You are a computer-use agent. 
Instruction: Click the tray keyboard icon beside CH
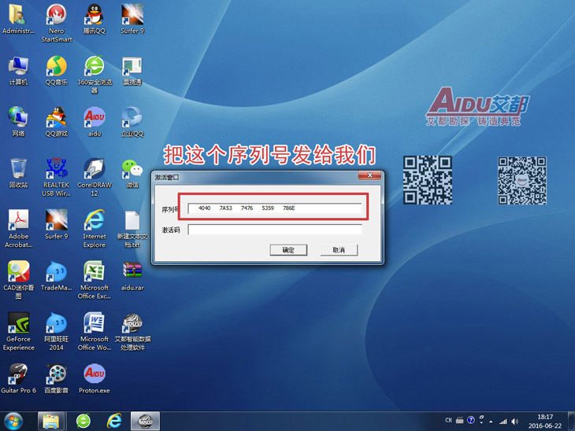459,420
